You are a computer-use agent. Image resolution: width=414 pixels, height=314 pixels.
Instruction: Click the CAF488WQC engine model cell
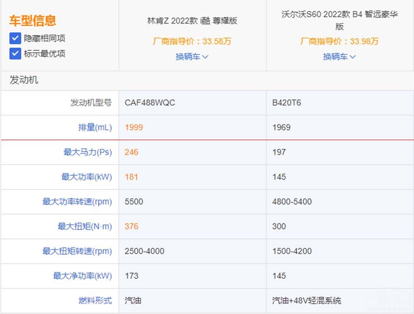(x=150, y=103)
